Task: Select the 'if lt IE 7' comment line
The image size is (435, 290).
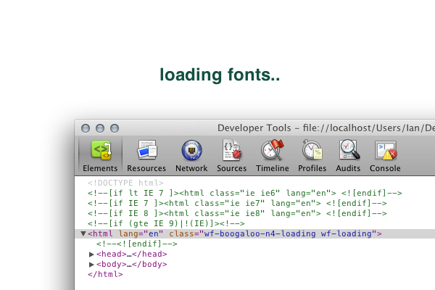Action: point(245,193)
